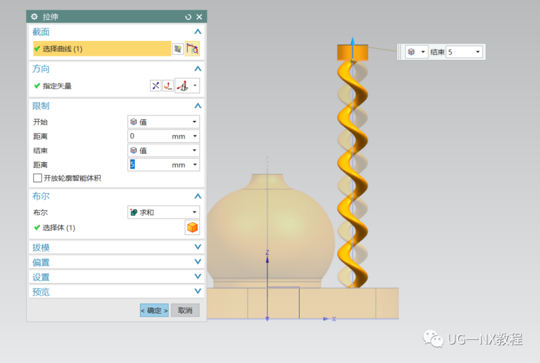Enable the 开放轮廓智能体积 checkbox
The image size is (540, 363).
coord(38,178)
